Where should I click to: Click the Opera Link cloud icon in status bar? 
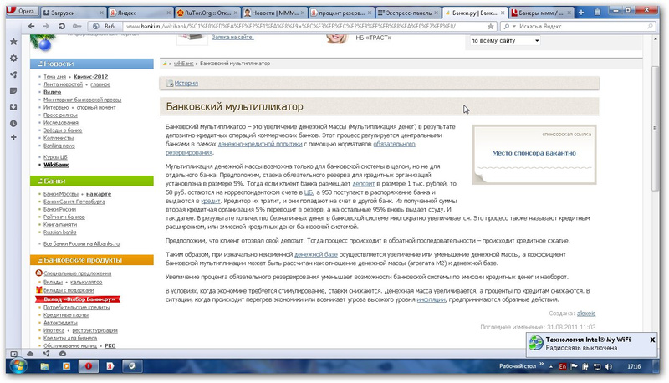(x=30, y=354)
